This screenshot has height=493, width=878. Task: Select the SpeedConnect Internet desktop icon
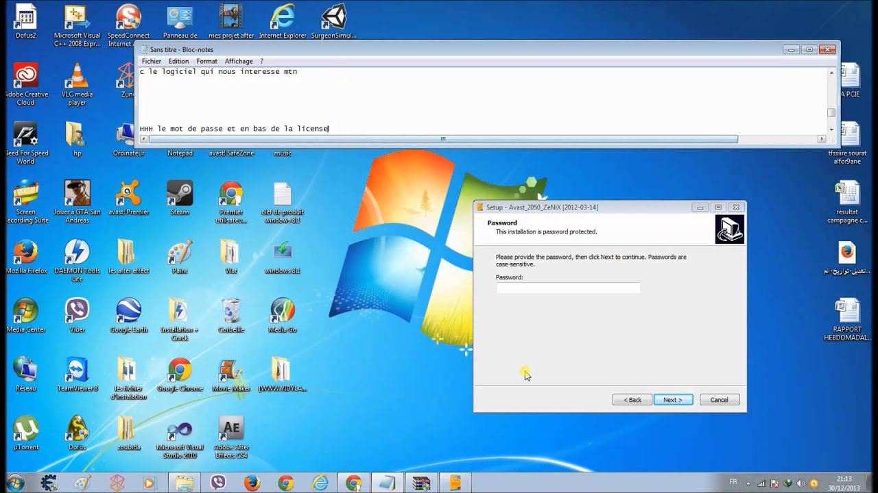[127, 25]
